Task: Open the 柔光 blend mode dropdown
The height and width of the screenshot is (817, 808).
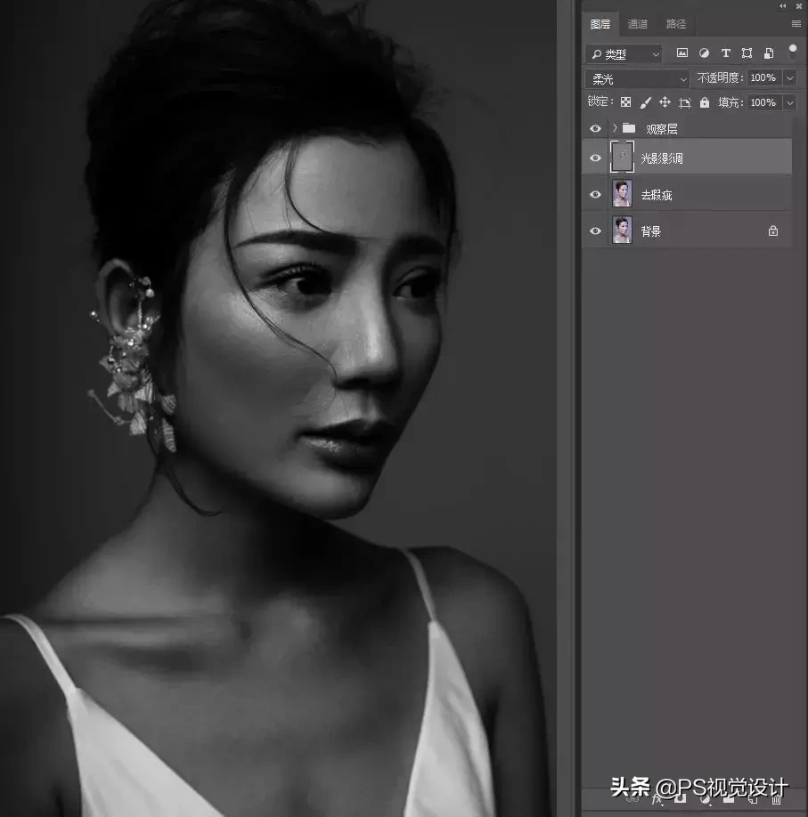Action: click(x=637, y=78)
